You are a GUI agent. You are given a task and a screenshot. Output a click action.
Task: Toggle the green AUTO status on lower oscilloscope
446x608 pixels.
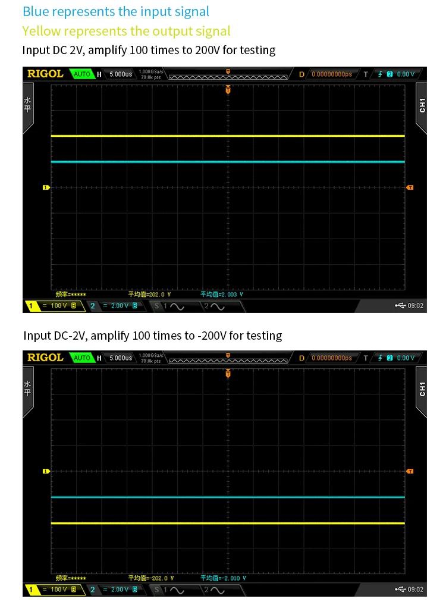(x=81, y=358)
